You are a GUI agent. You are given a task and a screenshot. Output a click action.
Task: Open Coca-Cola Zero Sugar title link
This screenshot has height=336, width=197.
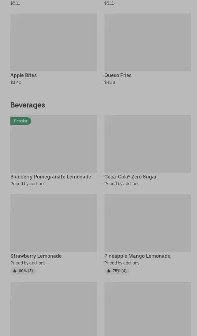(130, 177)
